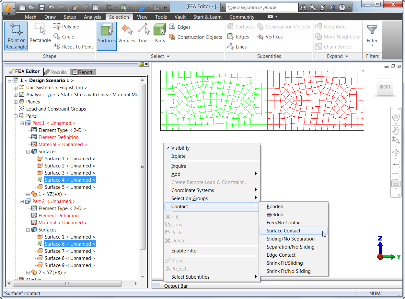Pick the Circle selection shape
Image resolution: width=405 pixels, height=299 pixels.
(64, 37)
